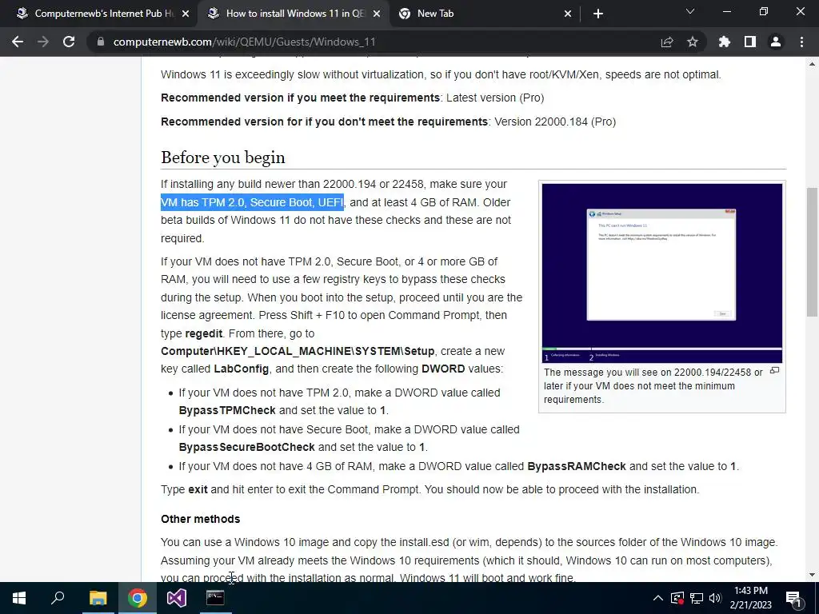Open the tab search dropdown chevron
The width and height of the screenshot is (819, 614).
click(x=690, y=11)
